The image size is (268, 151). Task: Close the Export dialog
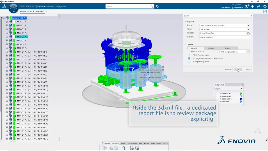point(251,16)
